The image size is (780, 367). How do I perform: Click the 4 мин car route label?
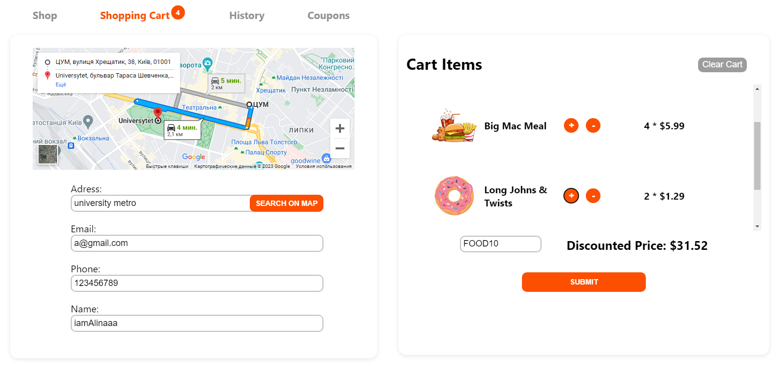(182, 128)
